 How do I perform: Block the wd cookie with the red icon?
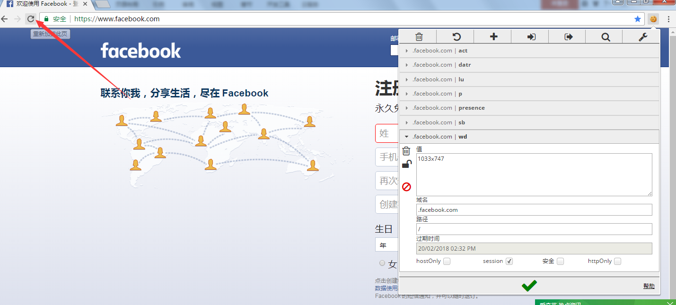click(406, 187)
